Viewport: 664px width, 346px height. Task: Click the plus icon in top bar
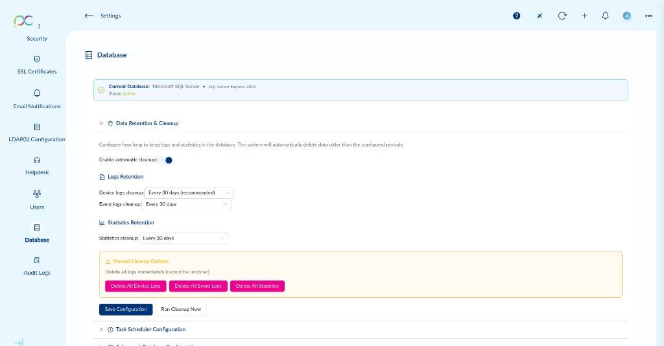pyautogui.click(x=584, y=16)
